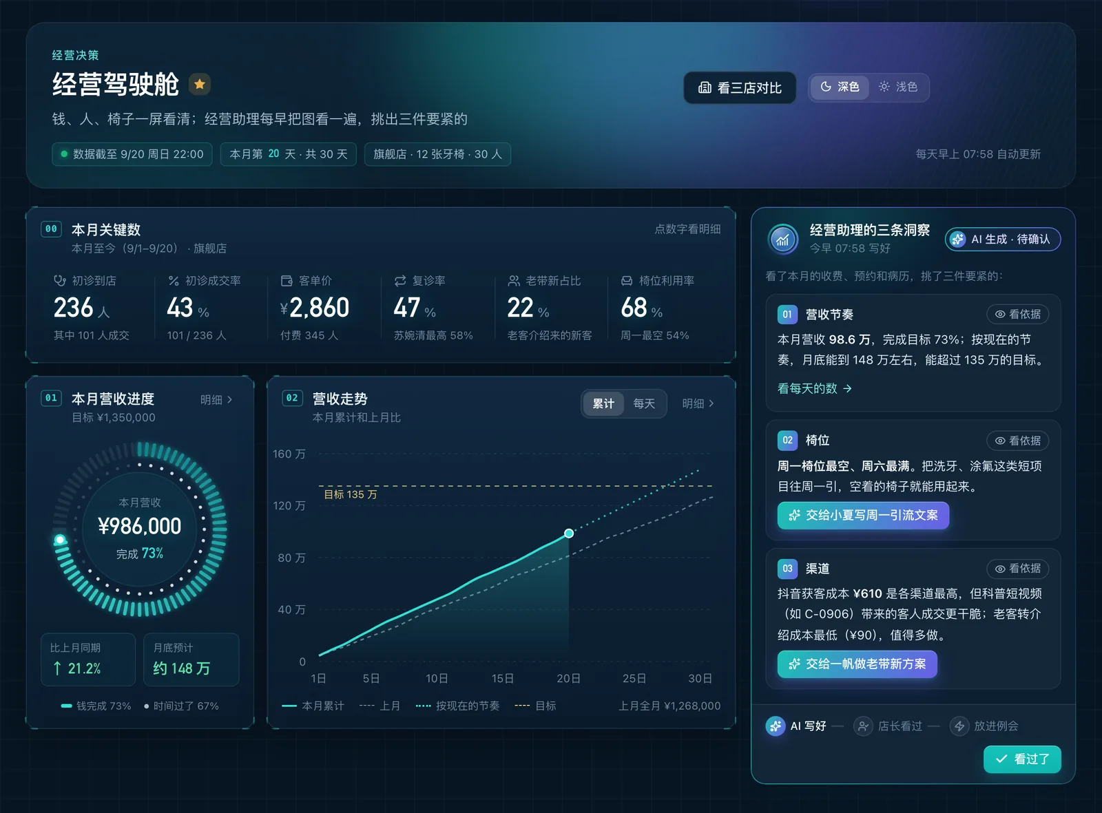Click the 01 badge of 本月营收进度
This screenshot has width=1102, height=813.
51,398
